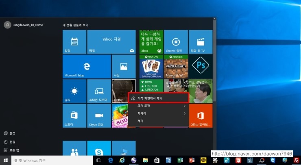The image size is (301, 165).
Task: Select 제거 in the context menu
Action: (x=159, y=121)
